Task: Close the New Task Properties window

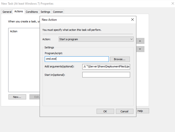Action: (x=172, y=4)
